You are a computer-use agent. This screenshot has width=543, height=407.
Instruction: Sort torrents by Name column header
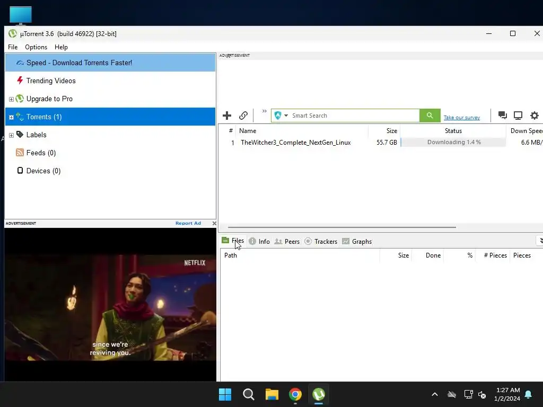pos(302,130)
